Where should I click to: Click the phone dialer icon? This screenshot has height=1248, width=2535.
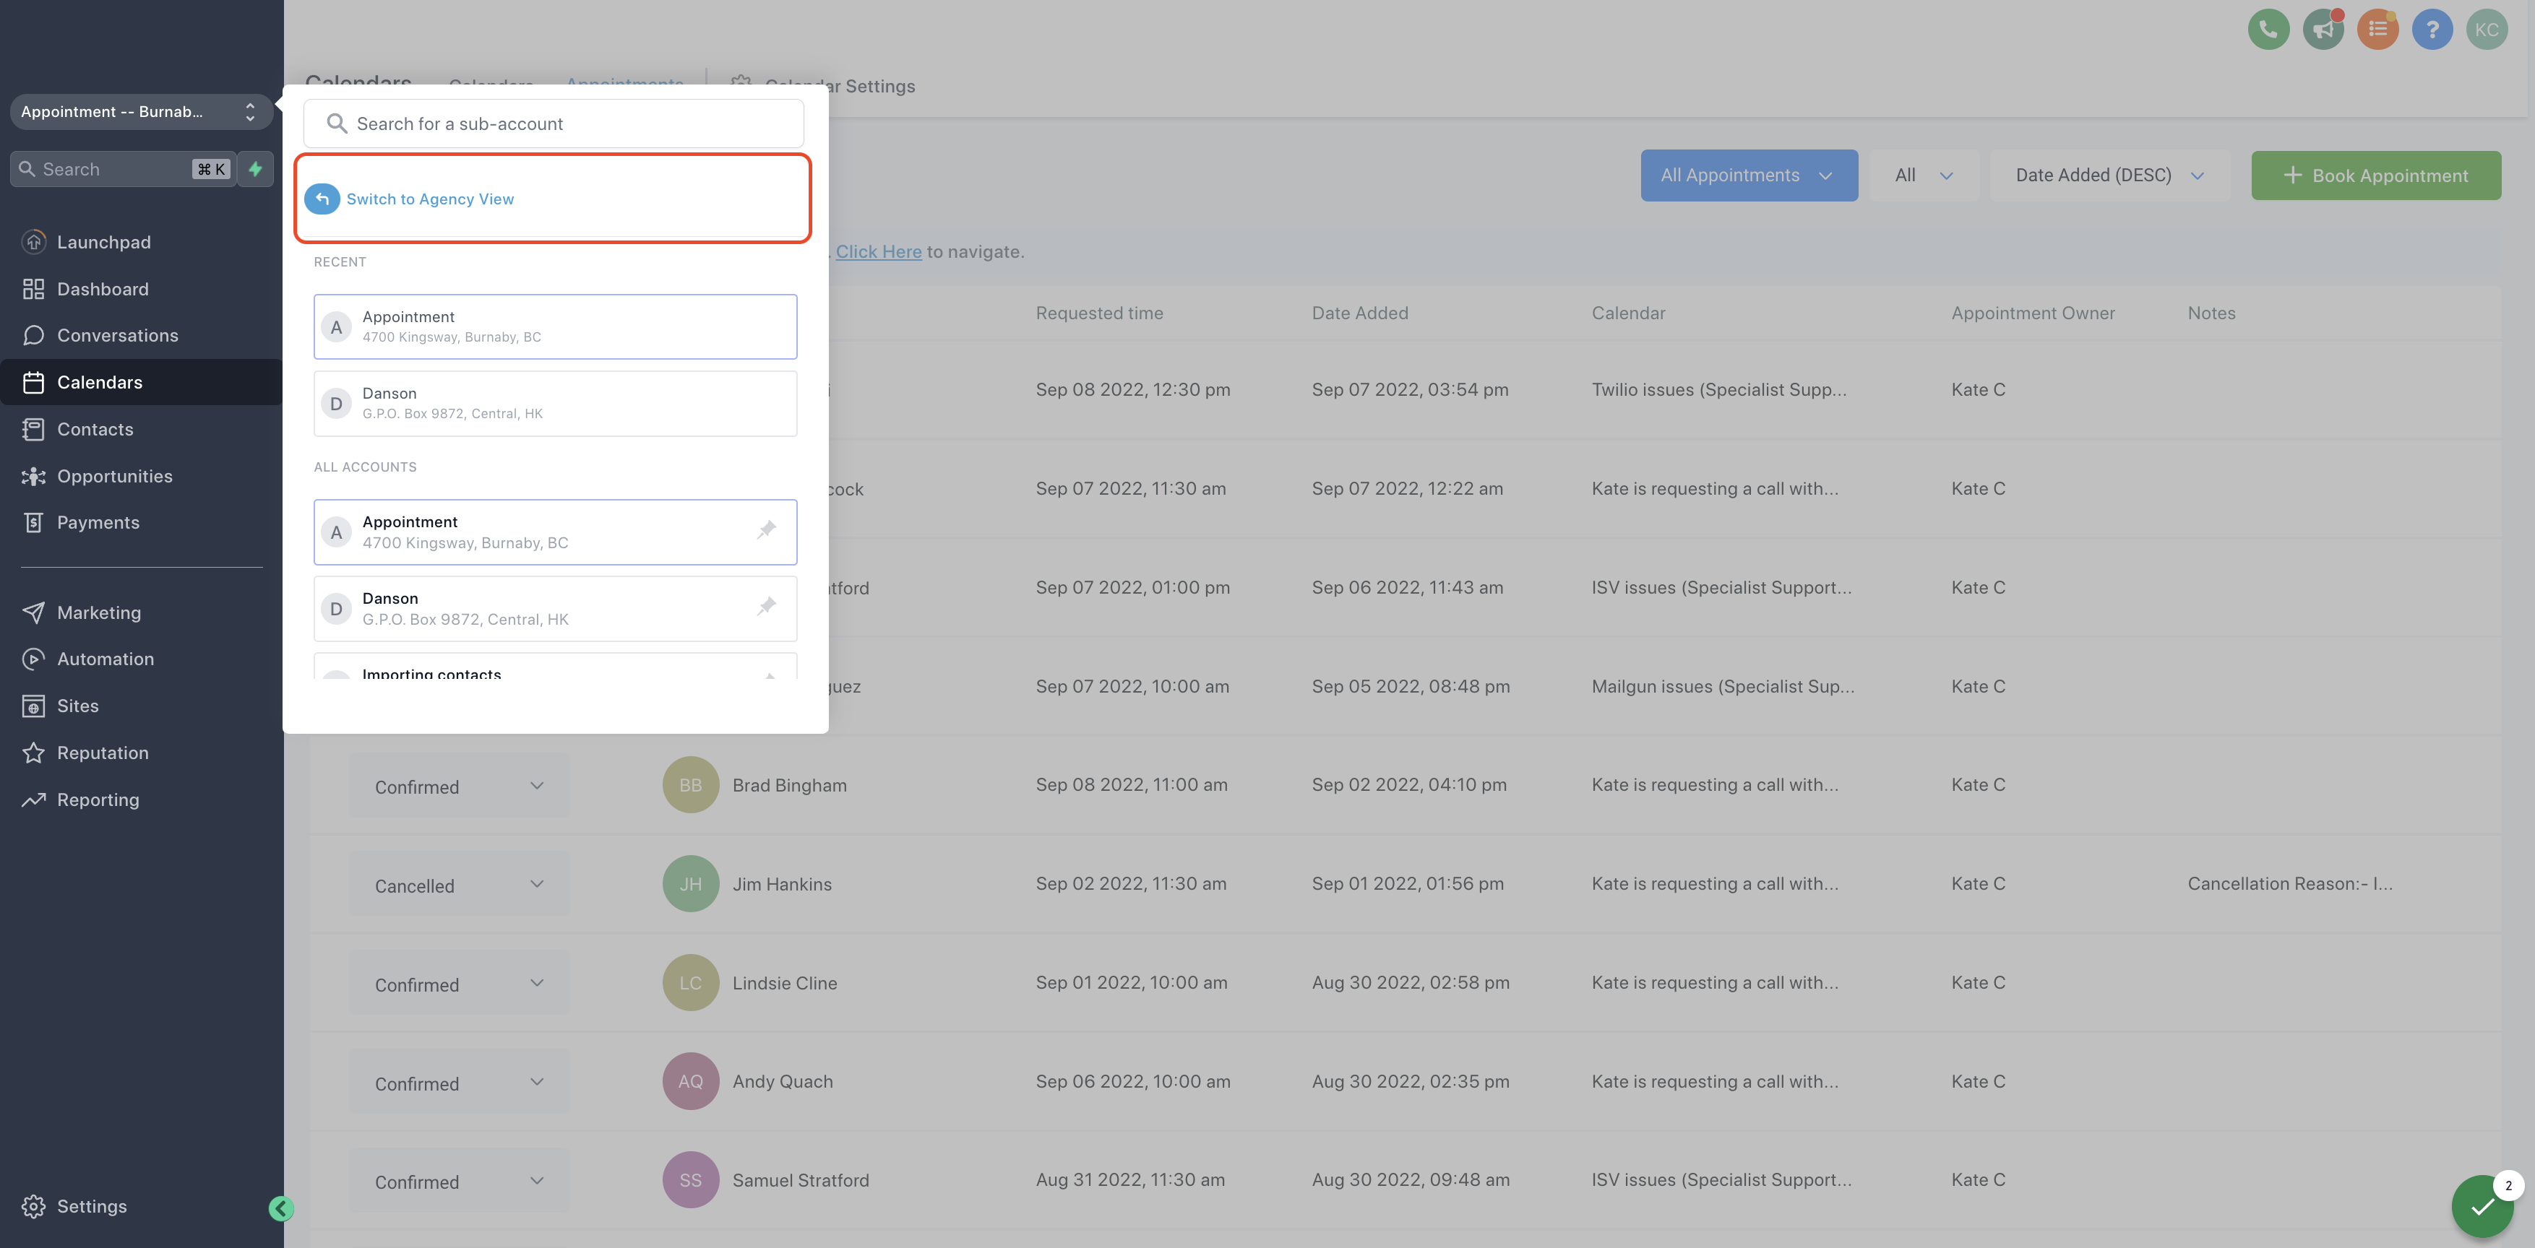(2268, 30)
